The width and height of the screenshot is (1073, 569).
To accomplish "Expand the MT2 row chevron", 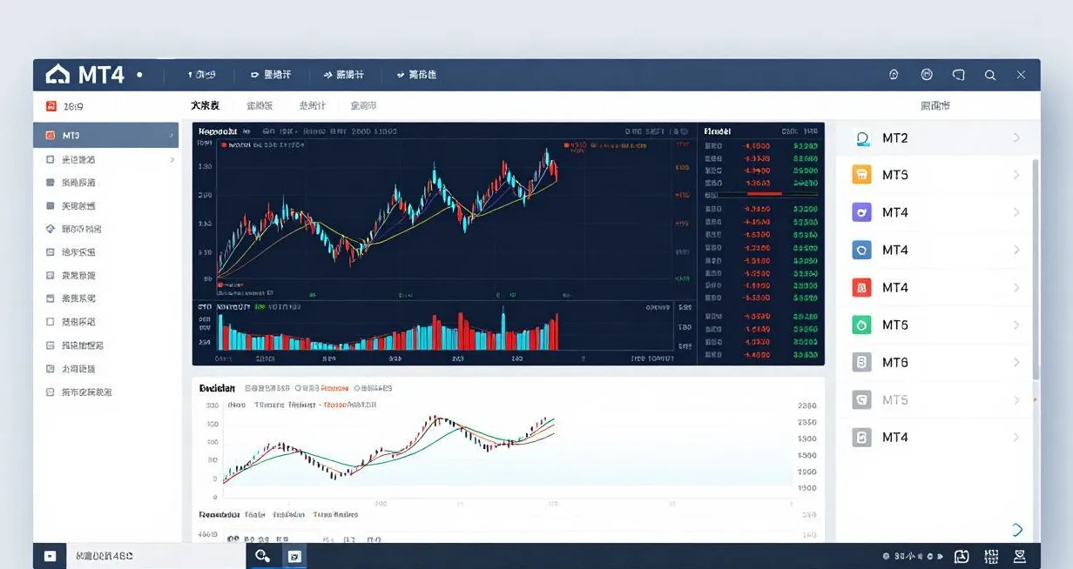I will click(1016, 137).
